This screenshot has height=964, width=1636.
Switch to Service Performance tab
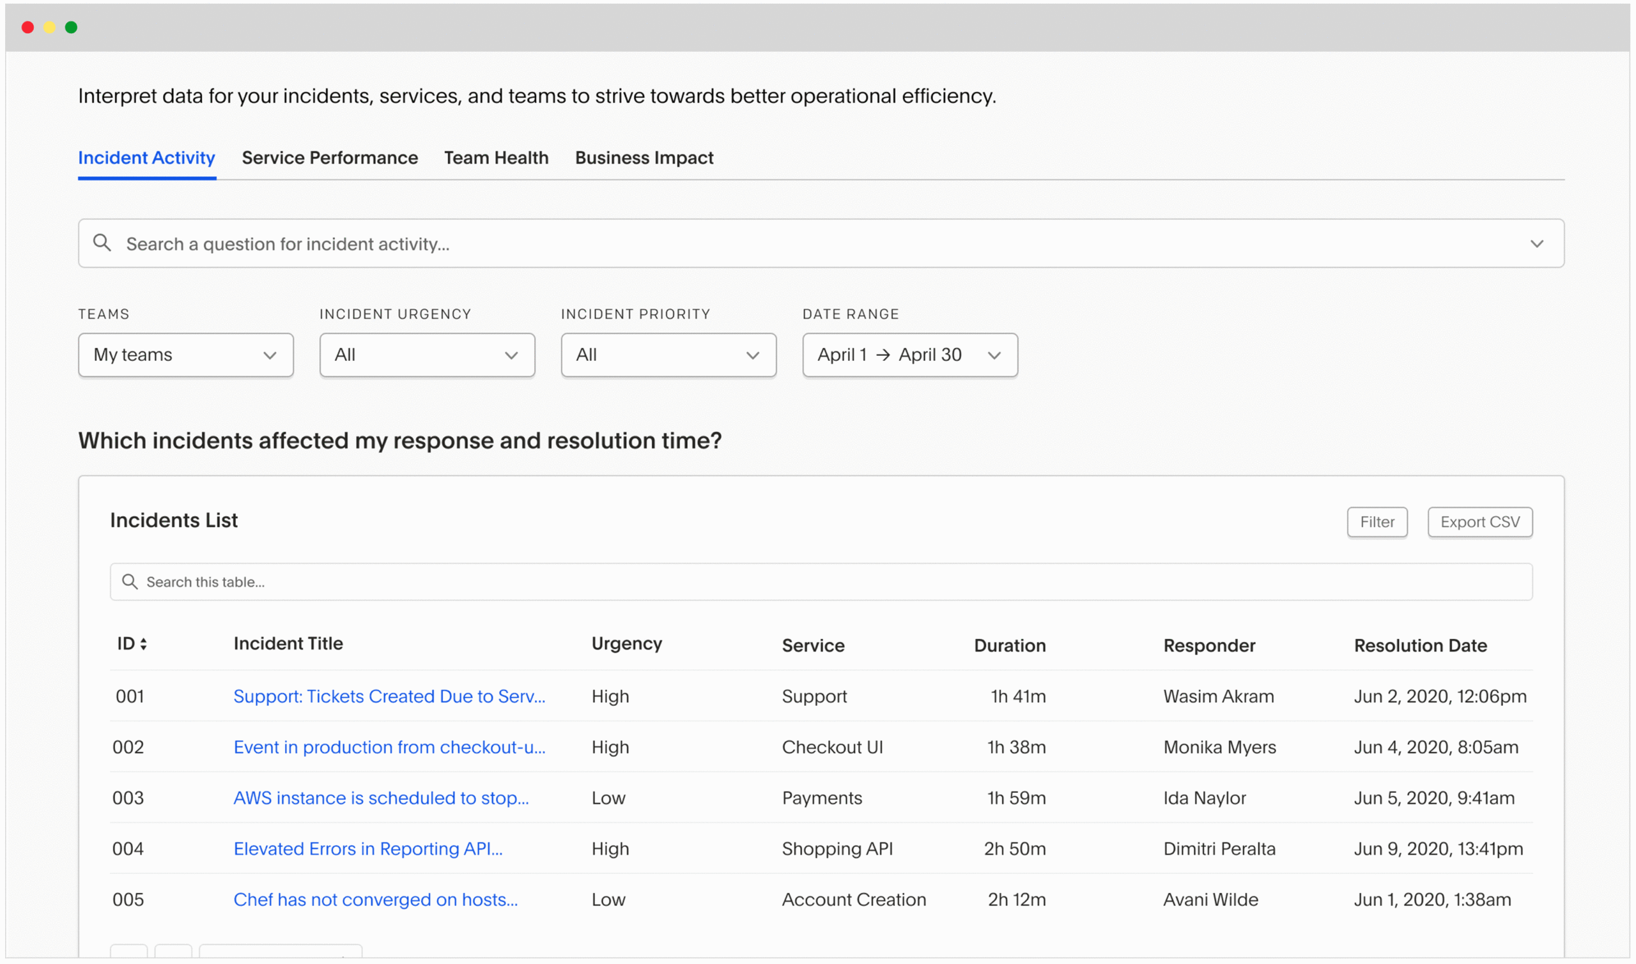(x=330, y=157)
